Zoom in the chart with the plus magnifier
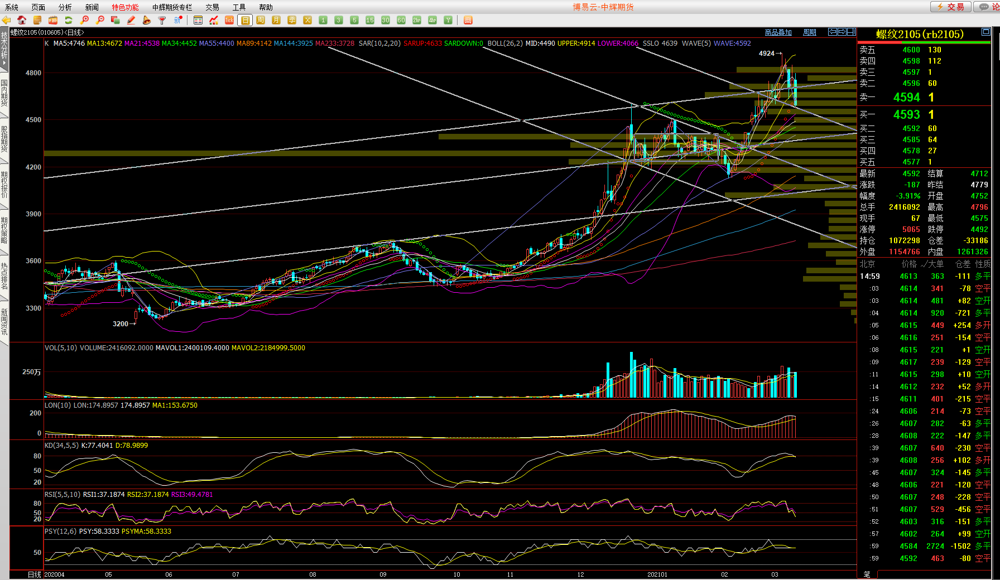 pyautogui.click(x=84, y=20)
